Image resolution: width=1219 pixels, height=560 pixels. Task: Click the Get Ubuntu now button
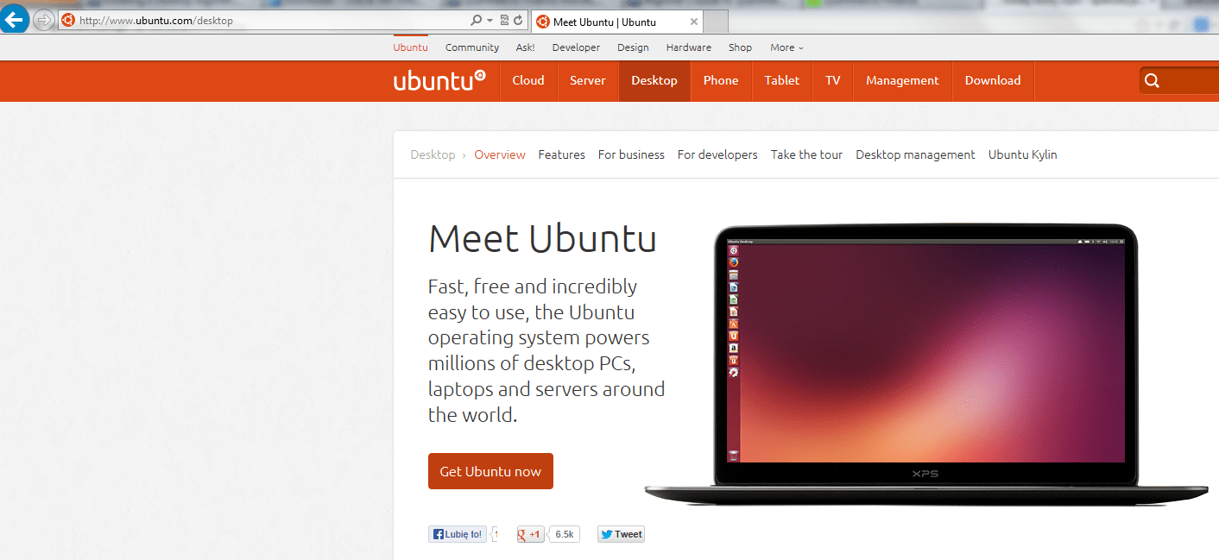[x=490, y=471]
